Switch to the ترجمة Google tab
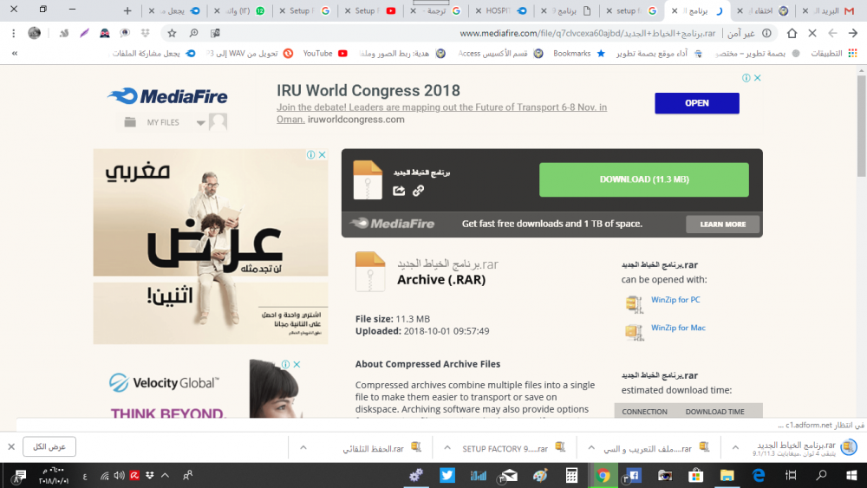Screen dimensions: 867x488 [436, 10]
